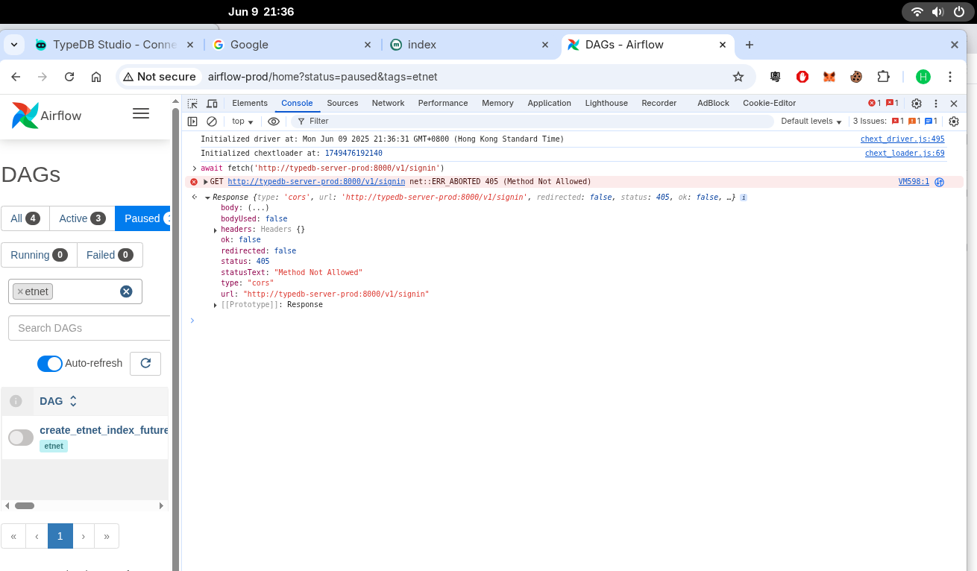Open DevTools customize three-dot menu

(x=935, y=104)
